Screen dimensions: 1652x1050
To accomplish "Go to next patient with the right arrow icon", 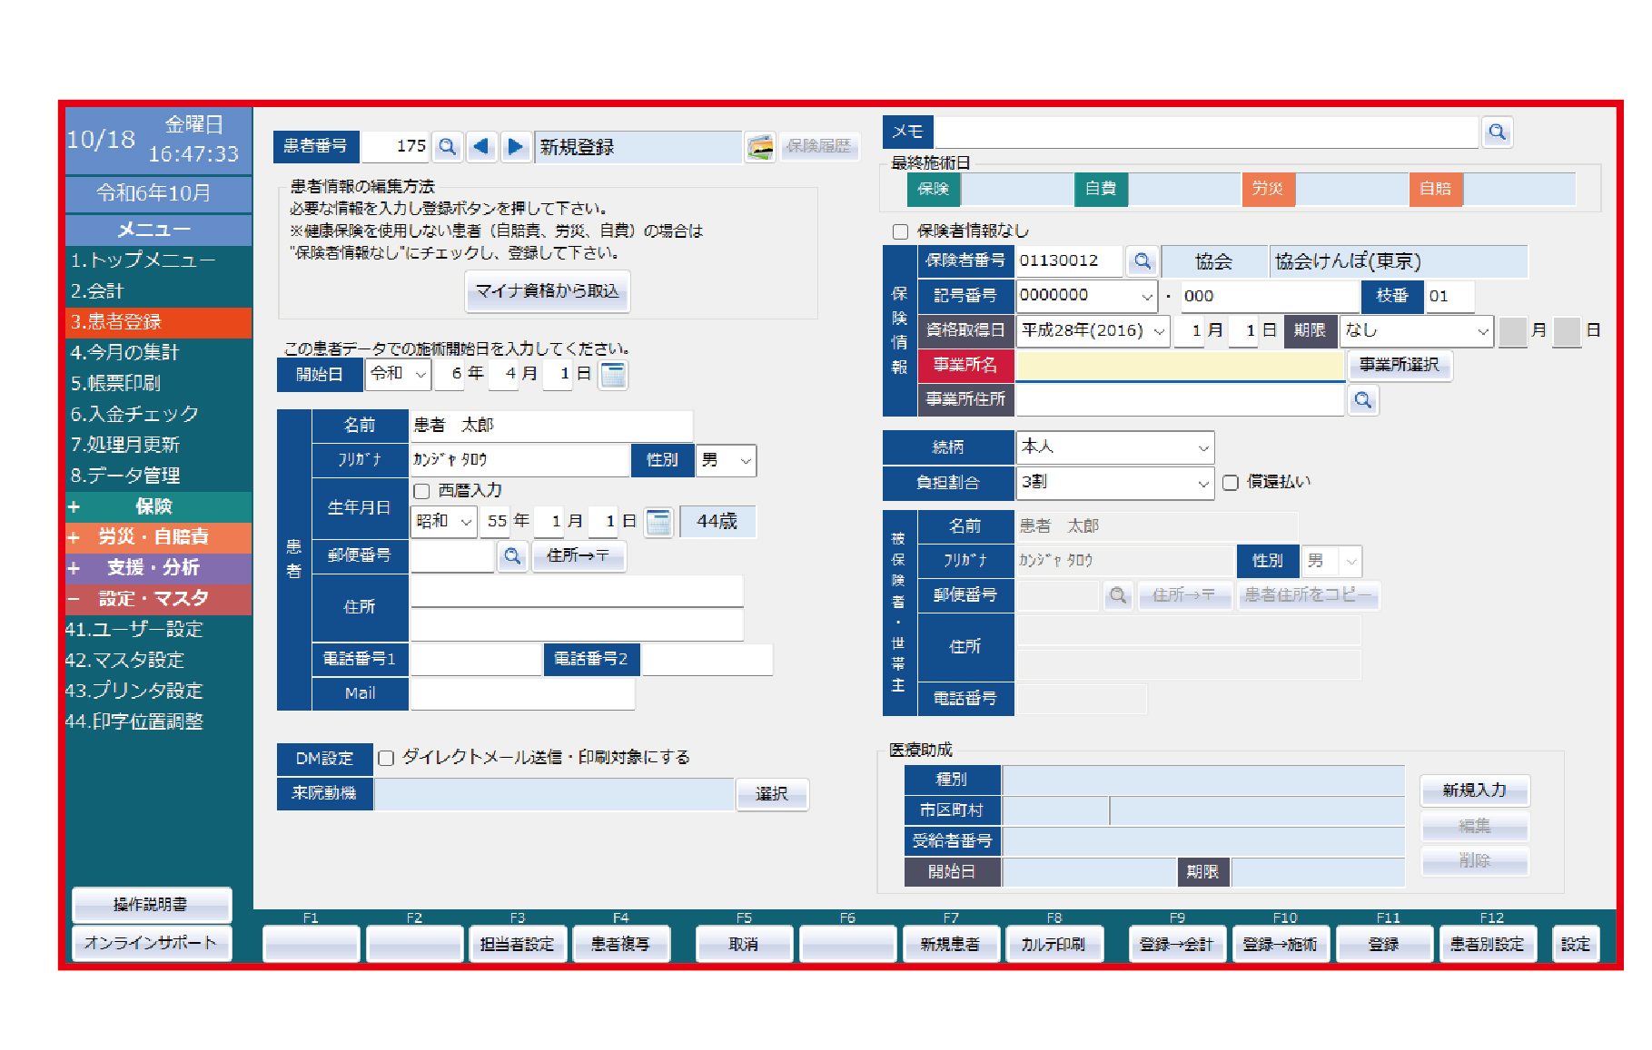I will (516, 145).
